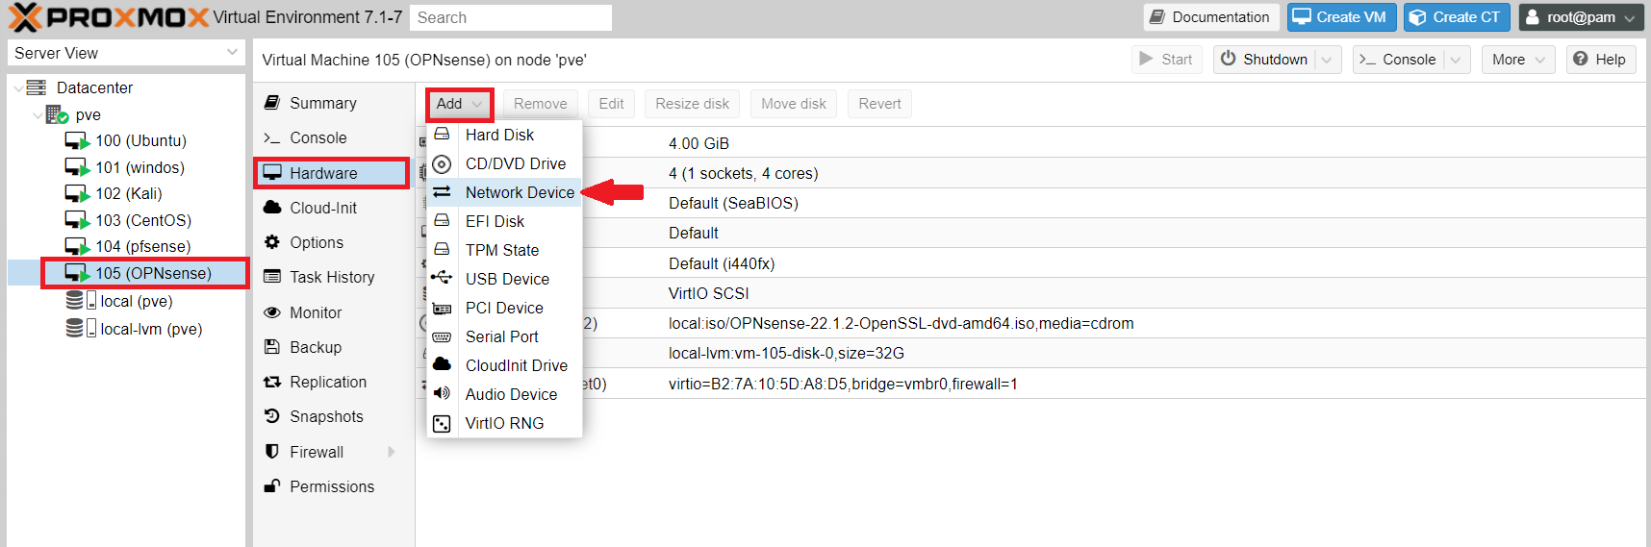Screen dimensions: 1651x547
Task: Click the top Console button
Action: (x=1398, y=60)
